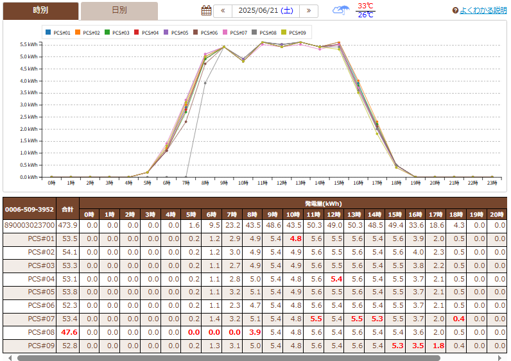Click the date field 2025/06/21
The width and height of the screenshot is (511, 361).
(x=266, y=11)
